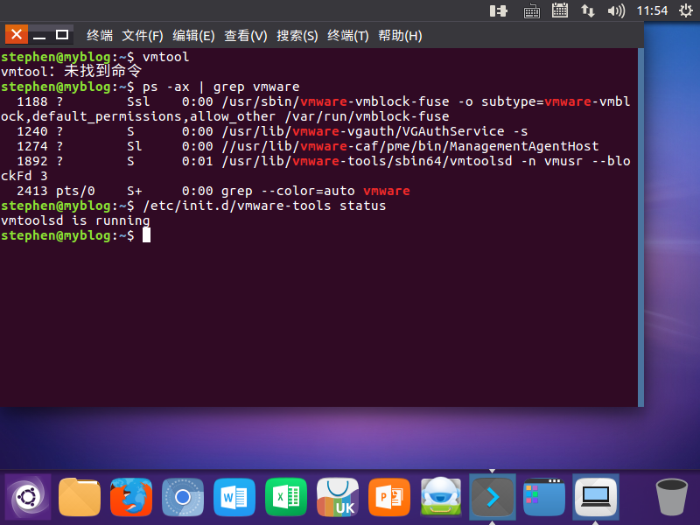Open the blue window app dock icon
The image size is (700, 525).
[544, 497]
